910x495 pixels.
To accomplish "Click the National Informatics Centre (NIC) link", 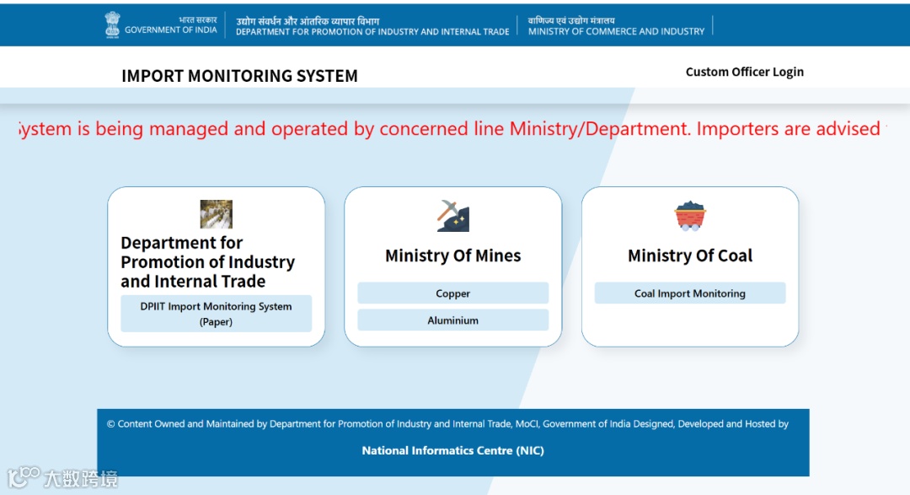I will [x=452, y=450].
